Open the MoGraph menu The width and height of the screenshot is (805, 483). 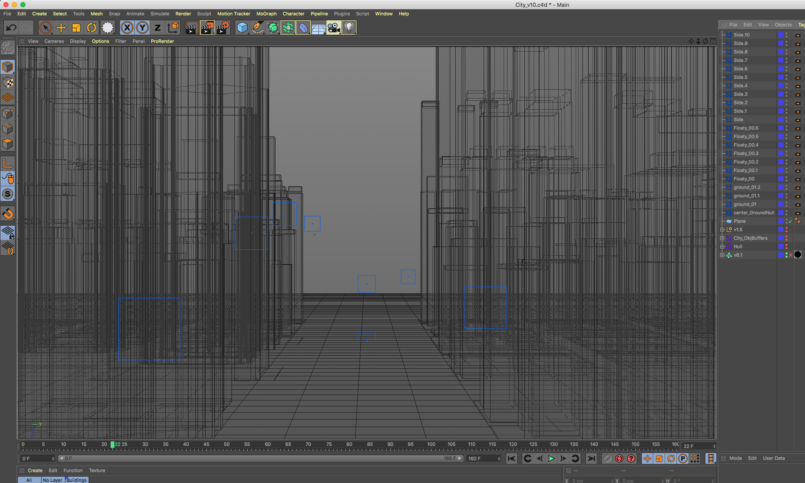click(266, 14)
